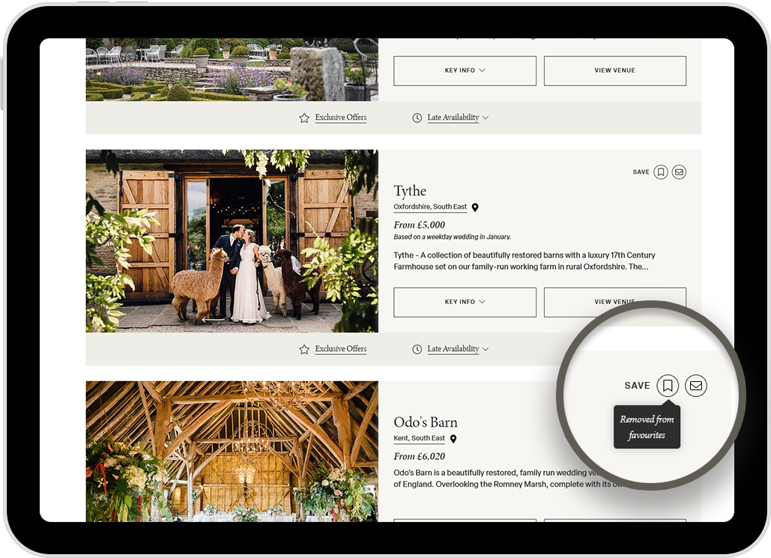Click the envelope enquiry icon on the Tythe card
This screenshot has height=558, width=771.
pos(679,172)
